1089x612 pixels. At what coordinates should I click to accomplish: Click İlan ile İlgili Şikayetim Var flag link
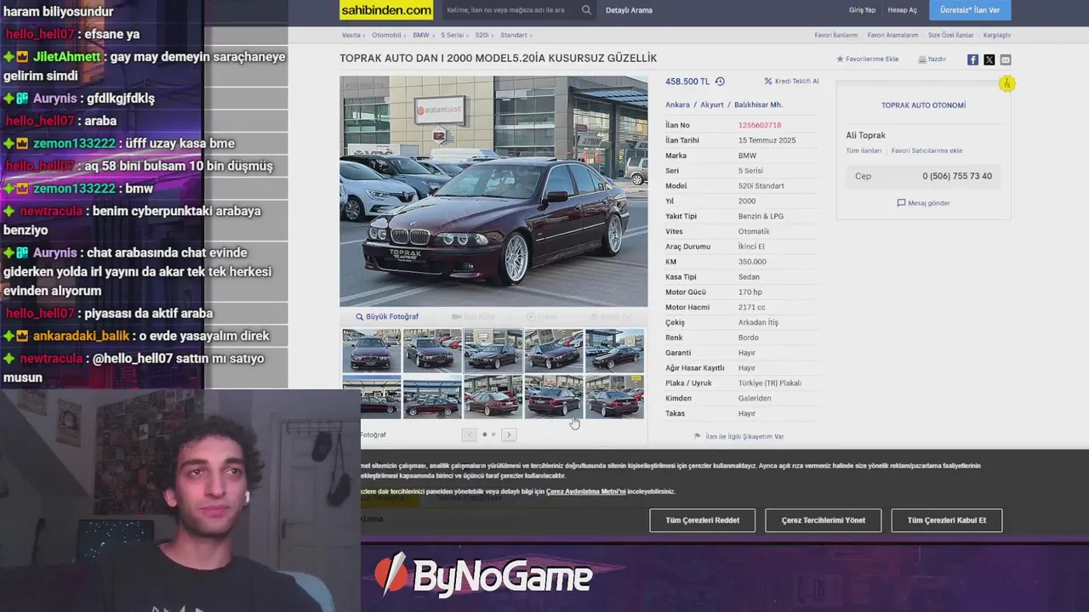point(738,436)
